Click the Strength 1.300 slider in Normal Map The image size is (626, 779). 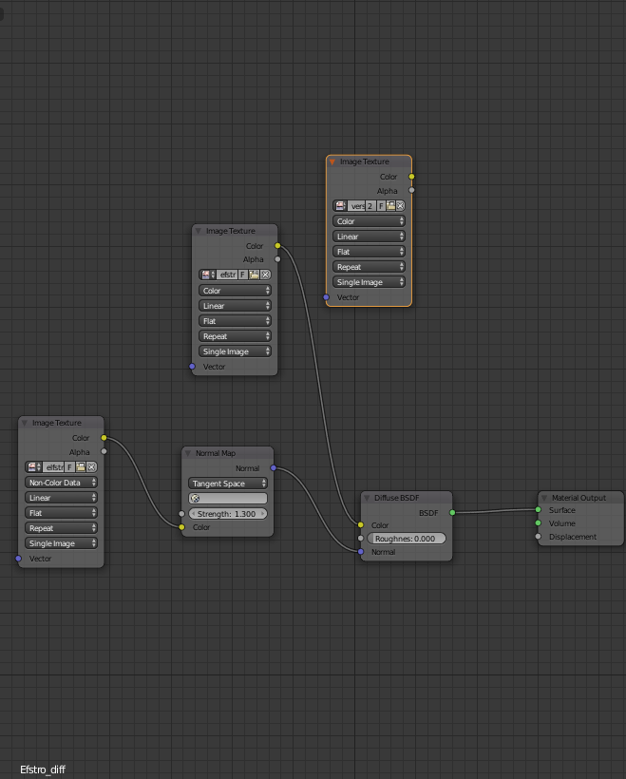(228, 514)
